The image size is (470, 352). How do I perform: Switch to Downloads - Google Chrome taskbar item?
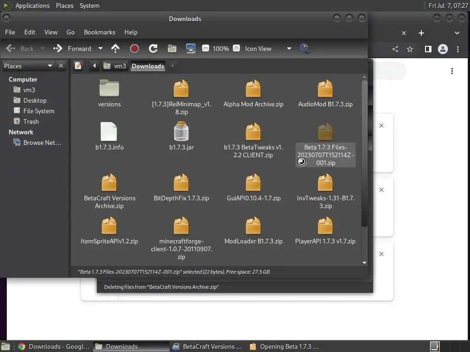click(x=54, y=346)
